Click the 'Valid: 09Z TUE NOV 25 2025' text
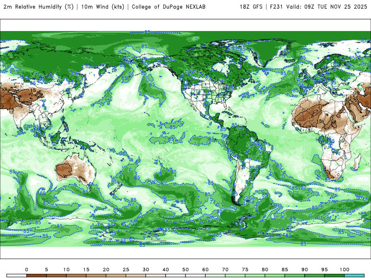The height and width of the screenshot is (278, 371). (x=327, y=6)
